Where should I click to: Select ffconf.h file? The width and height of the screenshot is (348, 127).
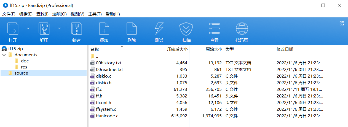click(103, 102)
